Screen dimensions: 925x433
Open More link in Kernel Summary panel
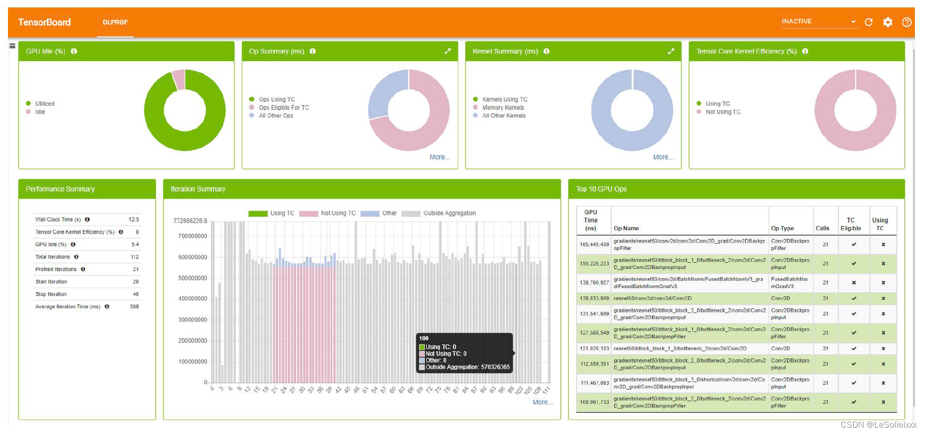pyautogui.click(x=663, y=157)
